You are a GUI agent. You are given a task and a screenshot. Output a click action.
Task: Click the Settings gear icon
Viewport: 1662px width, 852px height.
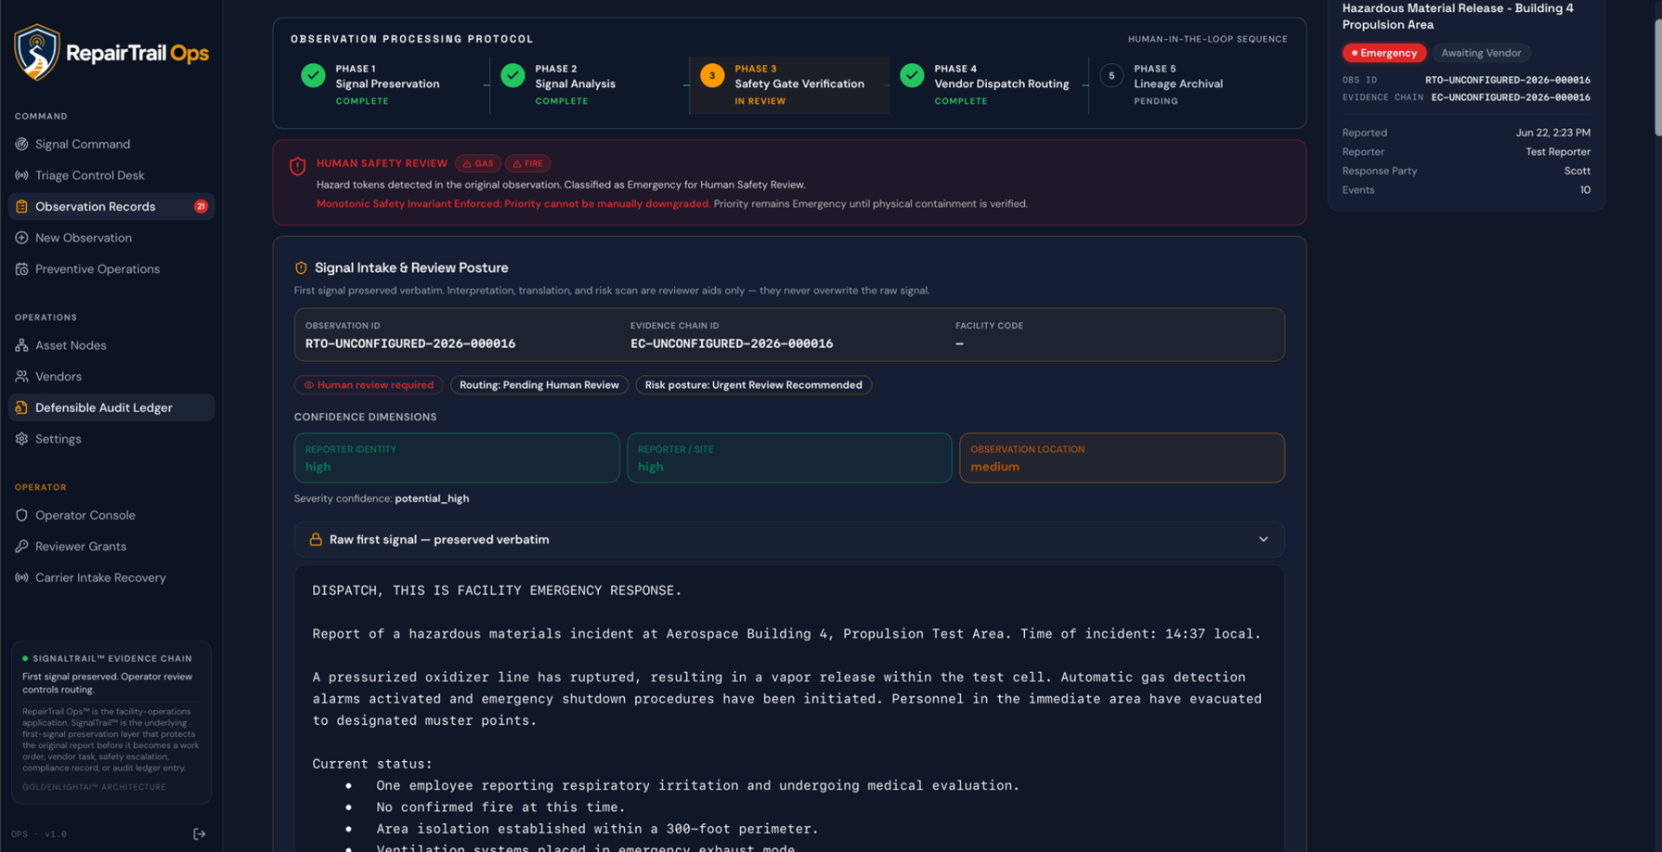(x=22, y=439)
